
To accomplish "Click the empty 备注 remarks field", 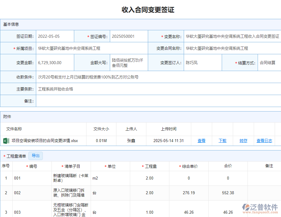I will 159,101.
